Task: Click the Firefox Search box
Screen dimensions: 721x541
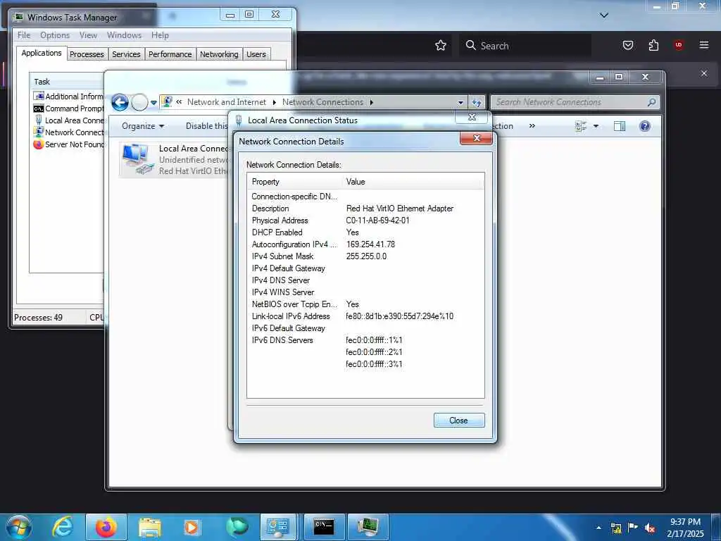Action: pos(525,46)
